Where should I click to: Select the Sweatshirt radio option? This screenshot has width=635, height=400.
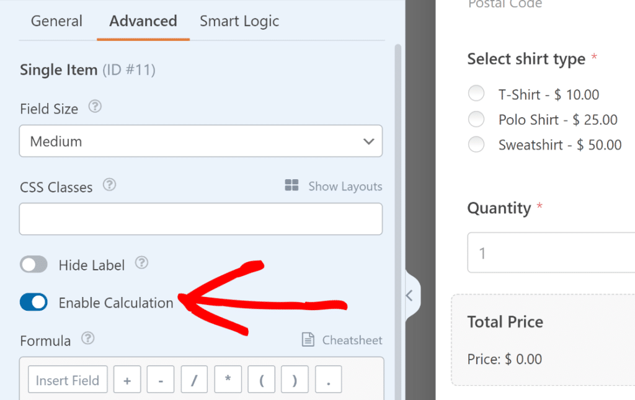coord(476,144)
